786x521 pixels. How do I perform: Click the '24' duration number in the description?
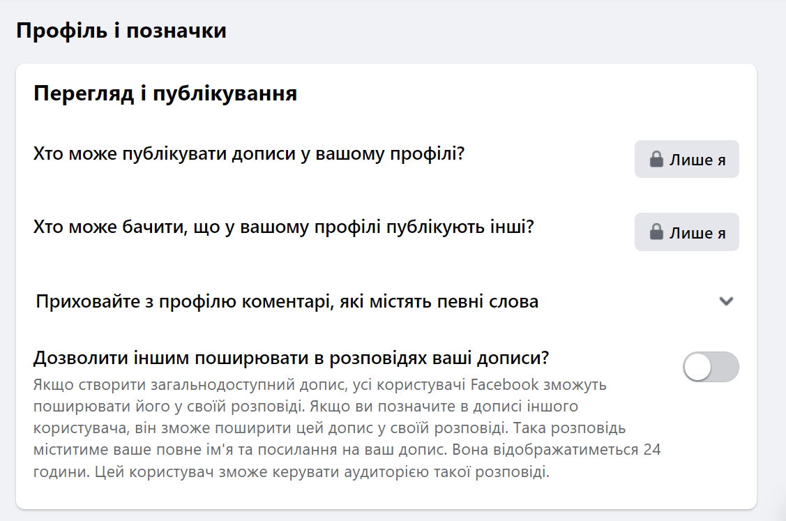click(x=651, y=449)
